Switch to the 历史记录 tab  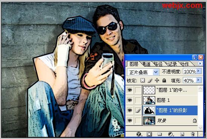171,64
